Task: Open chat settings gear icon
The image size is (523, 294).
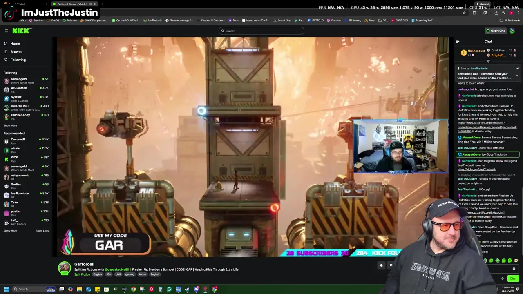Action: tap(503, 279)
